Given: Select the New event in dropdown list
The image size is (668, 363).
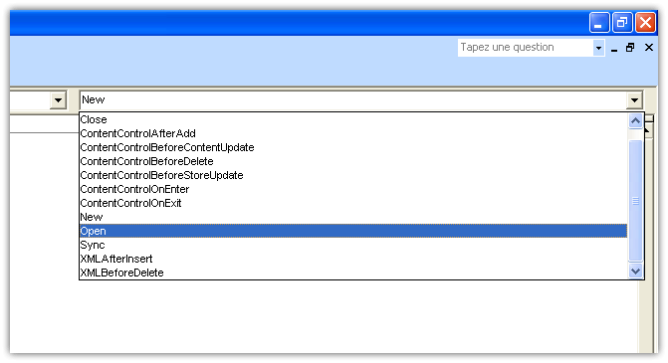Looking at the screenshot, I should [353, 217].
